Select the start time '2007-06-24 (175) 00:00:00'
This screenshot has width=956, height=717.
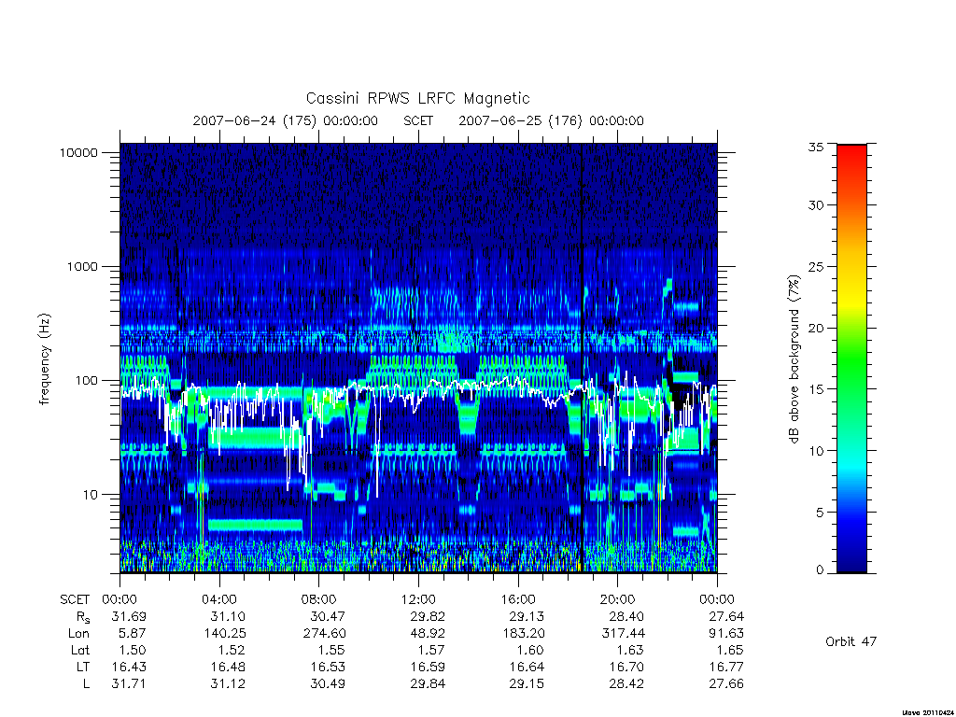click(286, 120)
